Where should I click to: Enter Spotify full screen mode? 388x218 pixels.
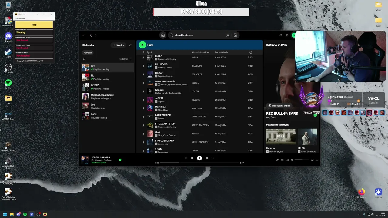(x=317, y=160)
